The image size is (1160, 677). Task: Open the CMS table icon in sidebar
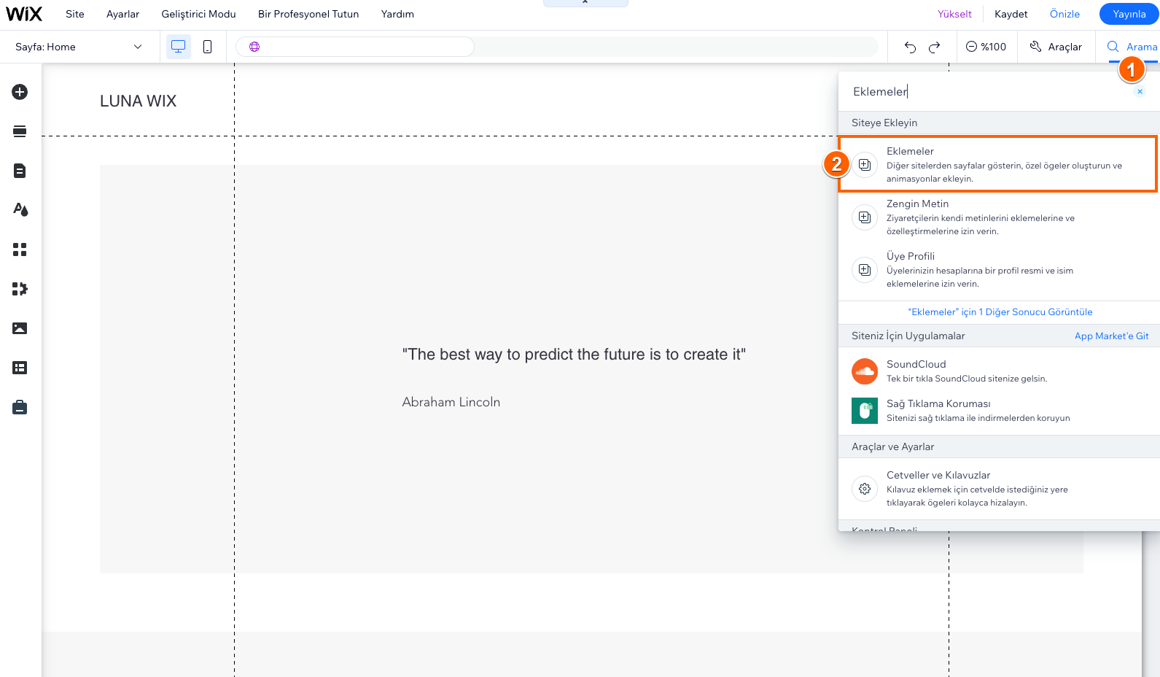20,368
